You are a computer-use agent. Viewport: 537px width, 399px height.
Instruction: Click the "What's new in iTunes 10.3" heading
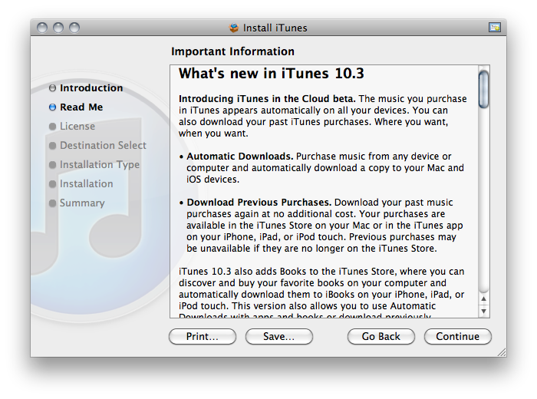[272, 74]
